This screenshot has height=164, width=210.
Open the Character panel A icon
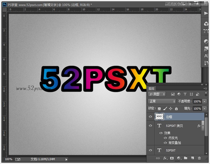click(206, 56)
